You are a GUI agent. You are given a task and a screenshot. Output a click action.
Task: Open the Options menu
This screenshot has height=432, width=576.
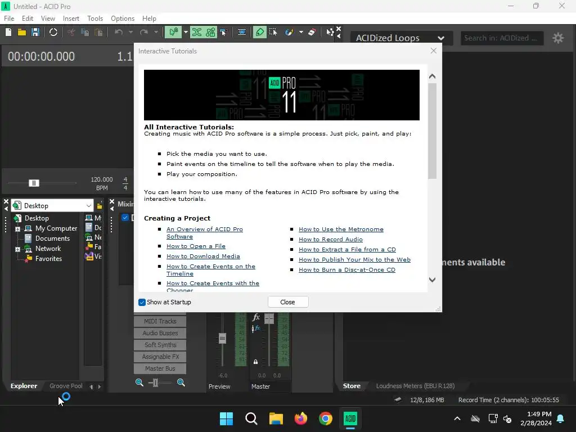coord(123,19)
